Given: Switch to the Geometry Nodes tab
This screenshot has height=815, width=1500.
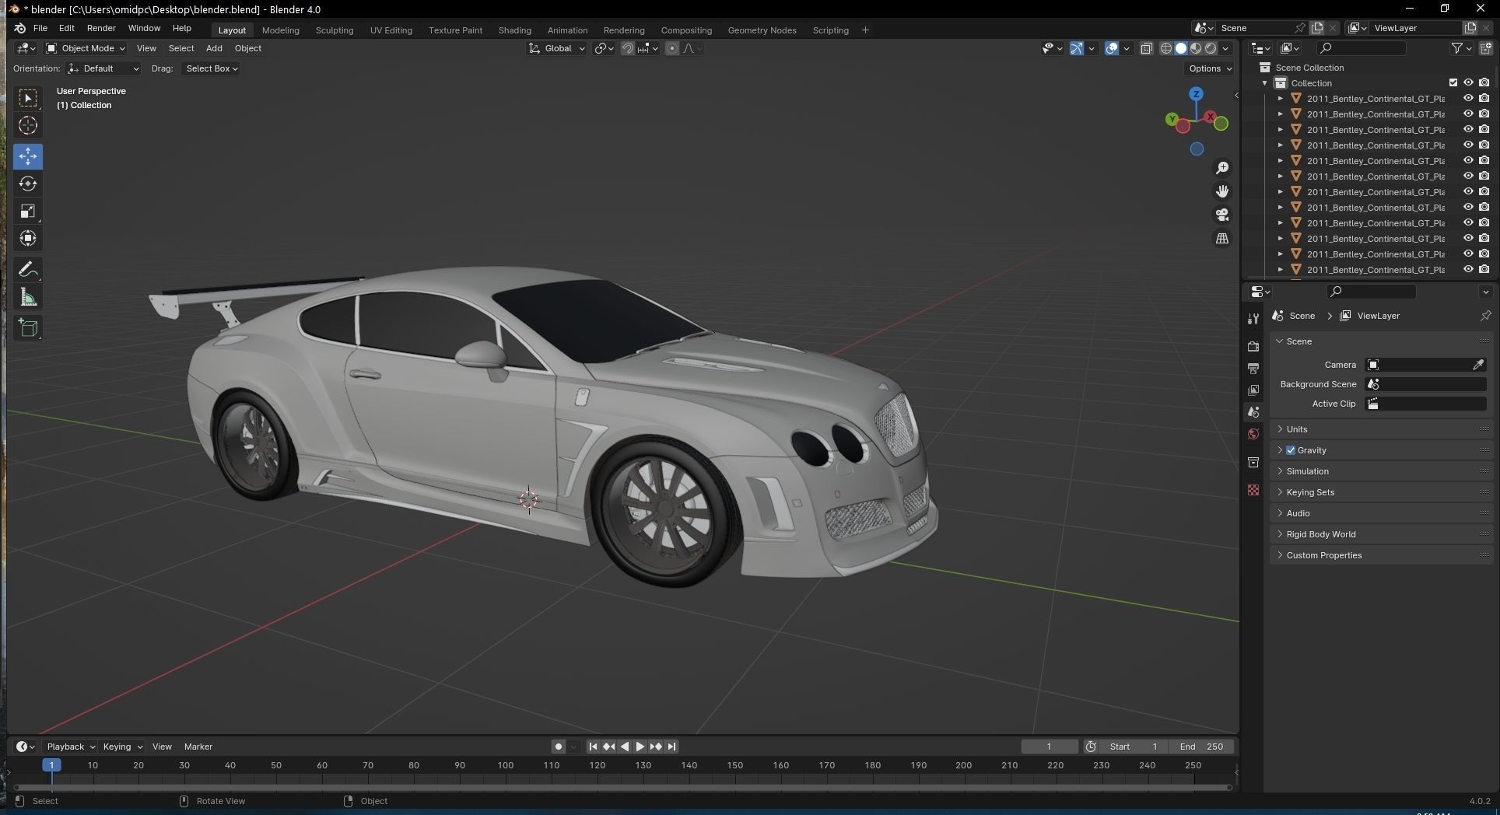Looking at the screenshot, I should (762, 30).
